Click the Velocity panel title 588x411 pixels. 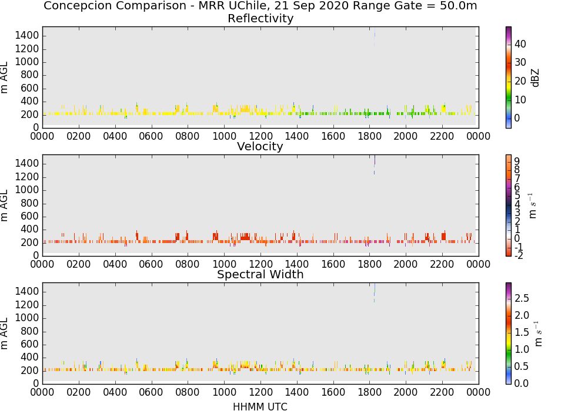260,146
